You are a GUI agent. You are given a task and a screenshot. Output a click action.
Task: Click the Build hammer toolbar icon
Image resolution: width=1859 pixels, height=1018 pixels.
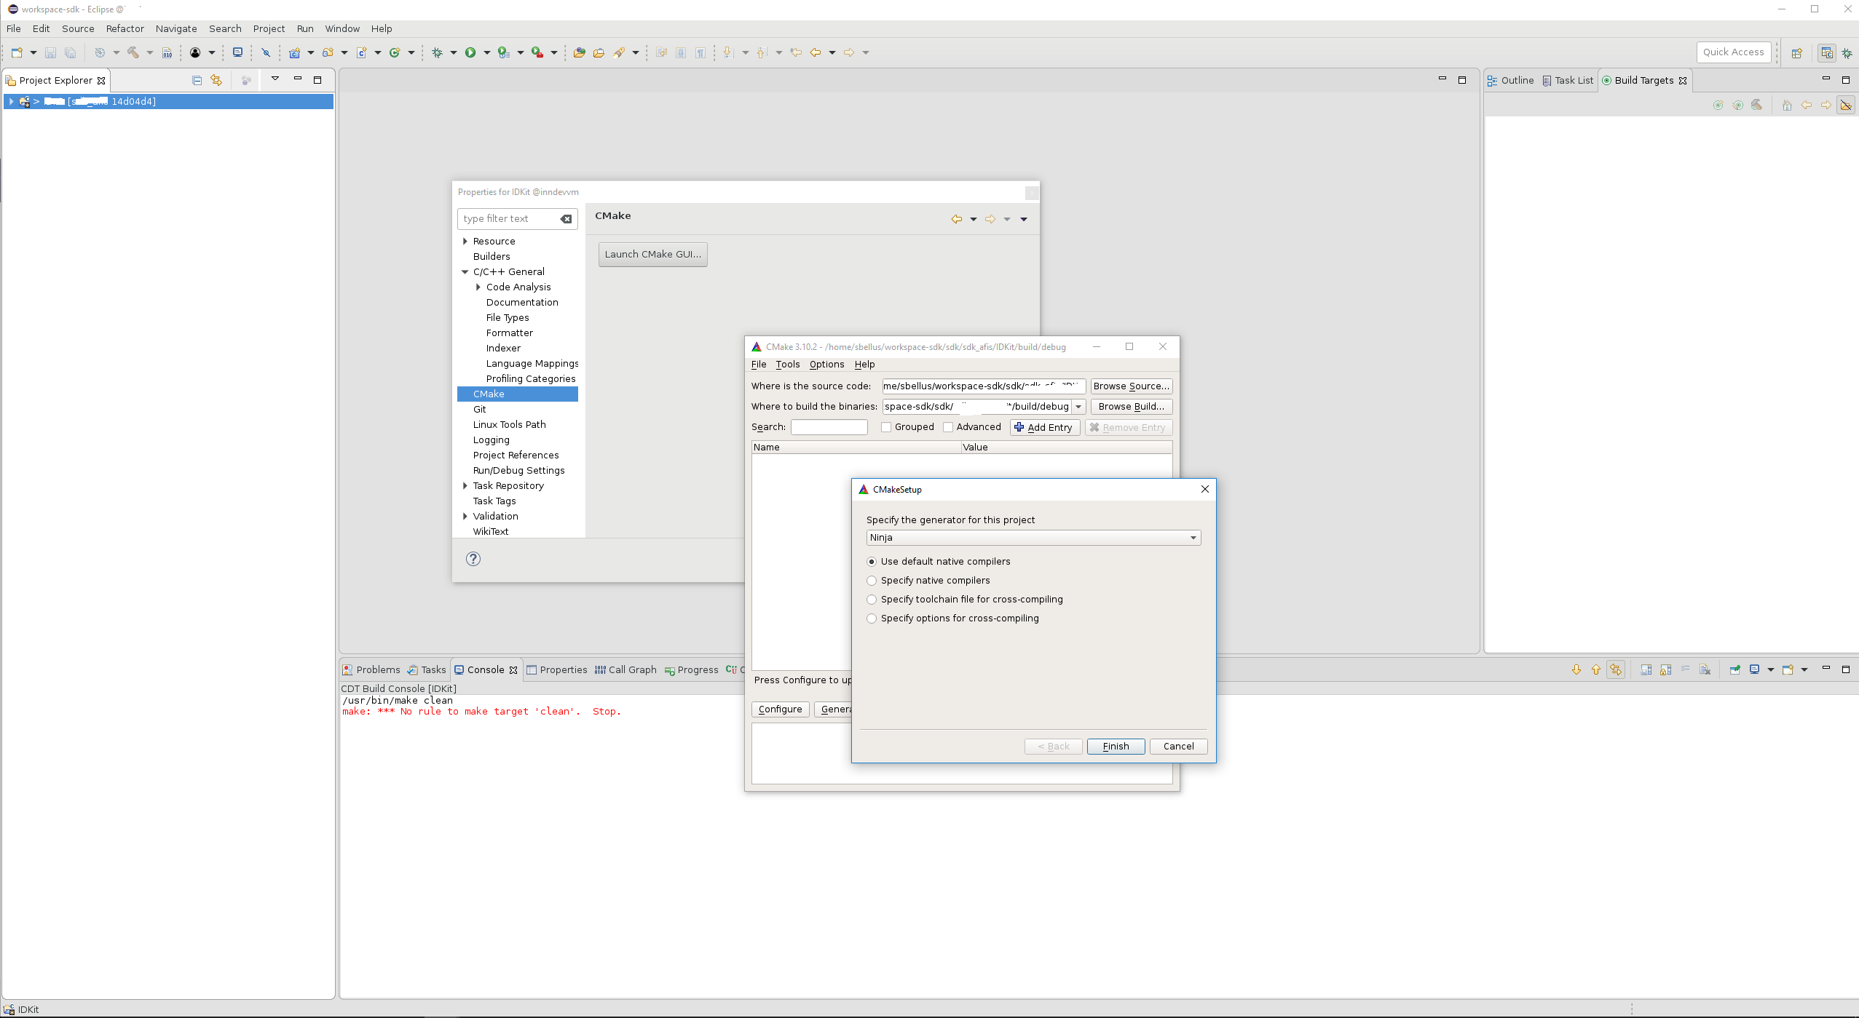click(x=133, y=52)
